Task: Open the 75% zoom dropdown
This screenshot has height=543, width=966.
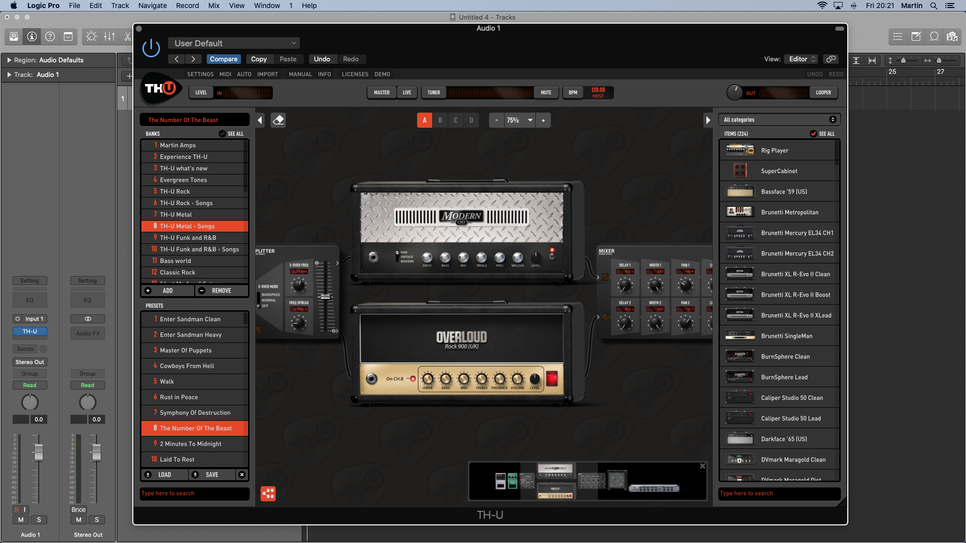Action: tap(520, 120)
